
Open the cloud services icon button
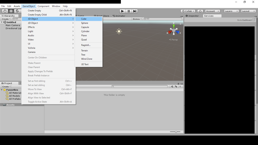[200, 11]
